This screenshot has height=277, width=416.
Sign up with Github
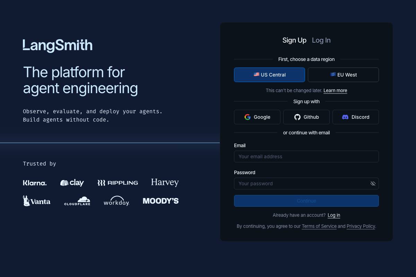[306, 117]
